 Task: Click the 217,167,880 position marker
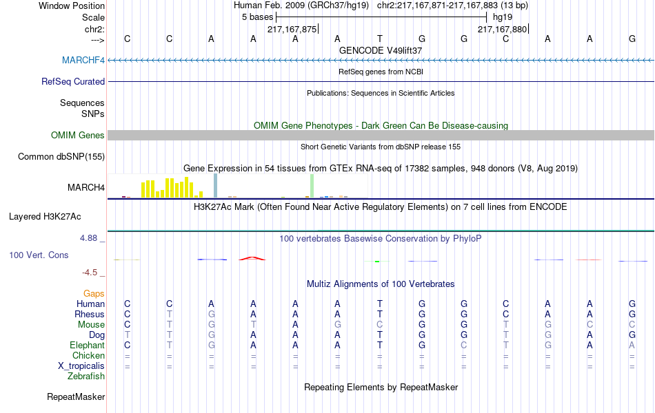click(503, 29)
